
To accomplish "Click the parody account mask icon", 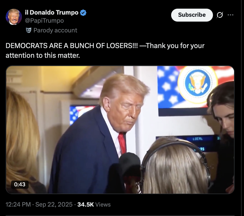I will (x=29, y=30).
